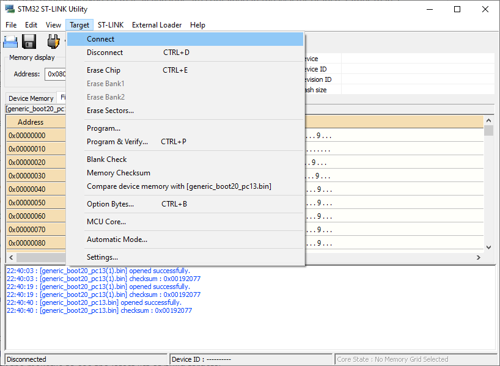Image resolution: width=500 pixels, height=366 pixels.
Task: Switch to the Device Memory tab
Action: click(31, 98)
